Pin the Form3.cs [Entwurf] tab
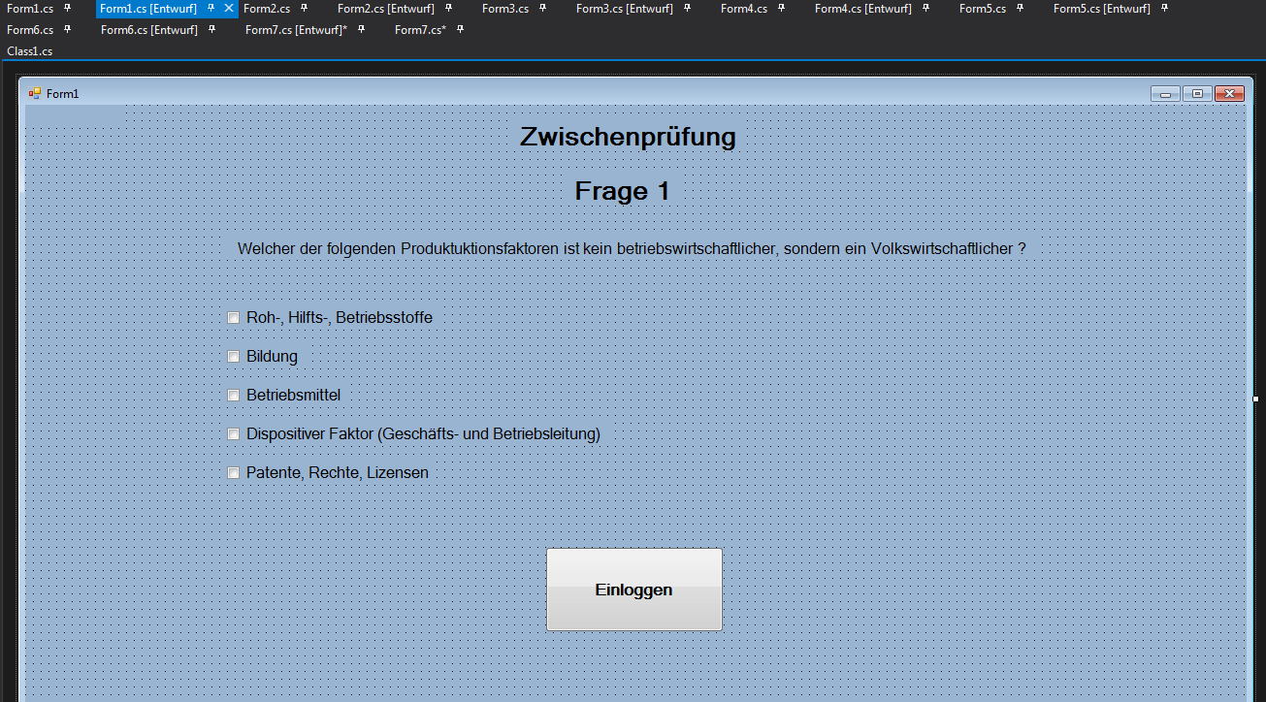 click(x=687, y=9)
